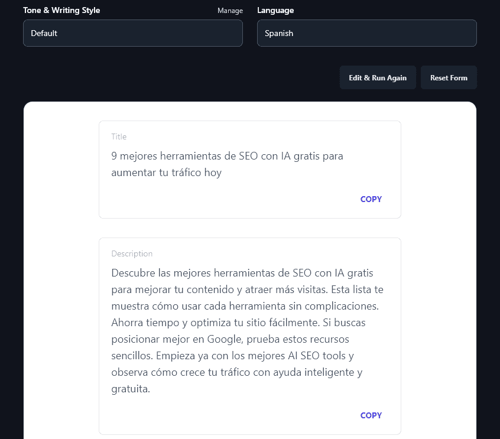This screenshot has height=439, width=500.
Task: Click the Title result card
Action: click(x=249, y=169)
